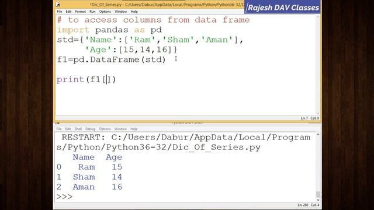Open the Options menu in the Shell window
374x210 pixels.
[x=105, y=129]
